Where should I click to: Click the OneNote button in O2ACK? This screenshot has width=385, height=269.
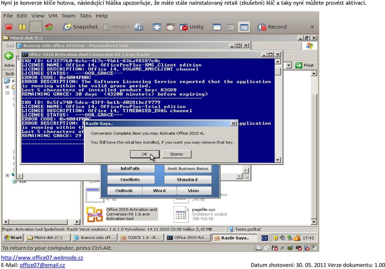pyautogui.click(x=130, y=180)
